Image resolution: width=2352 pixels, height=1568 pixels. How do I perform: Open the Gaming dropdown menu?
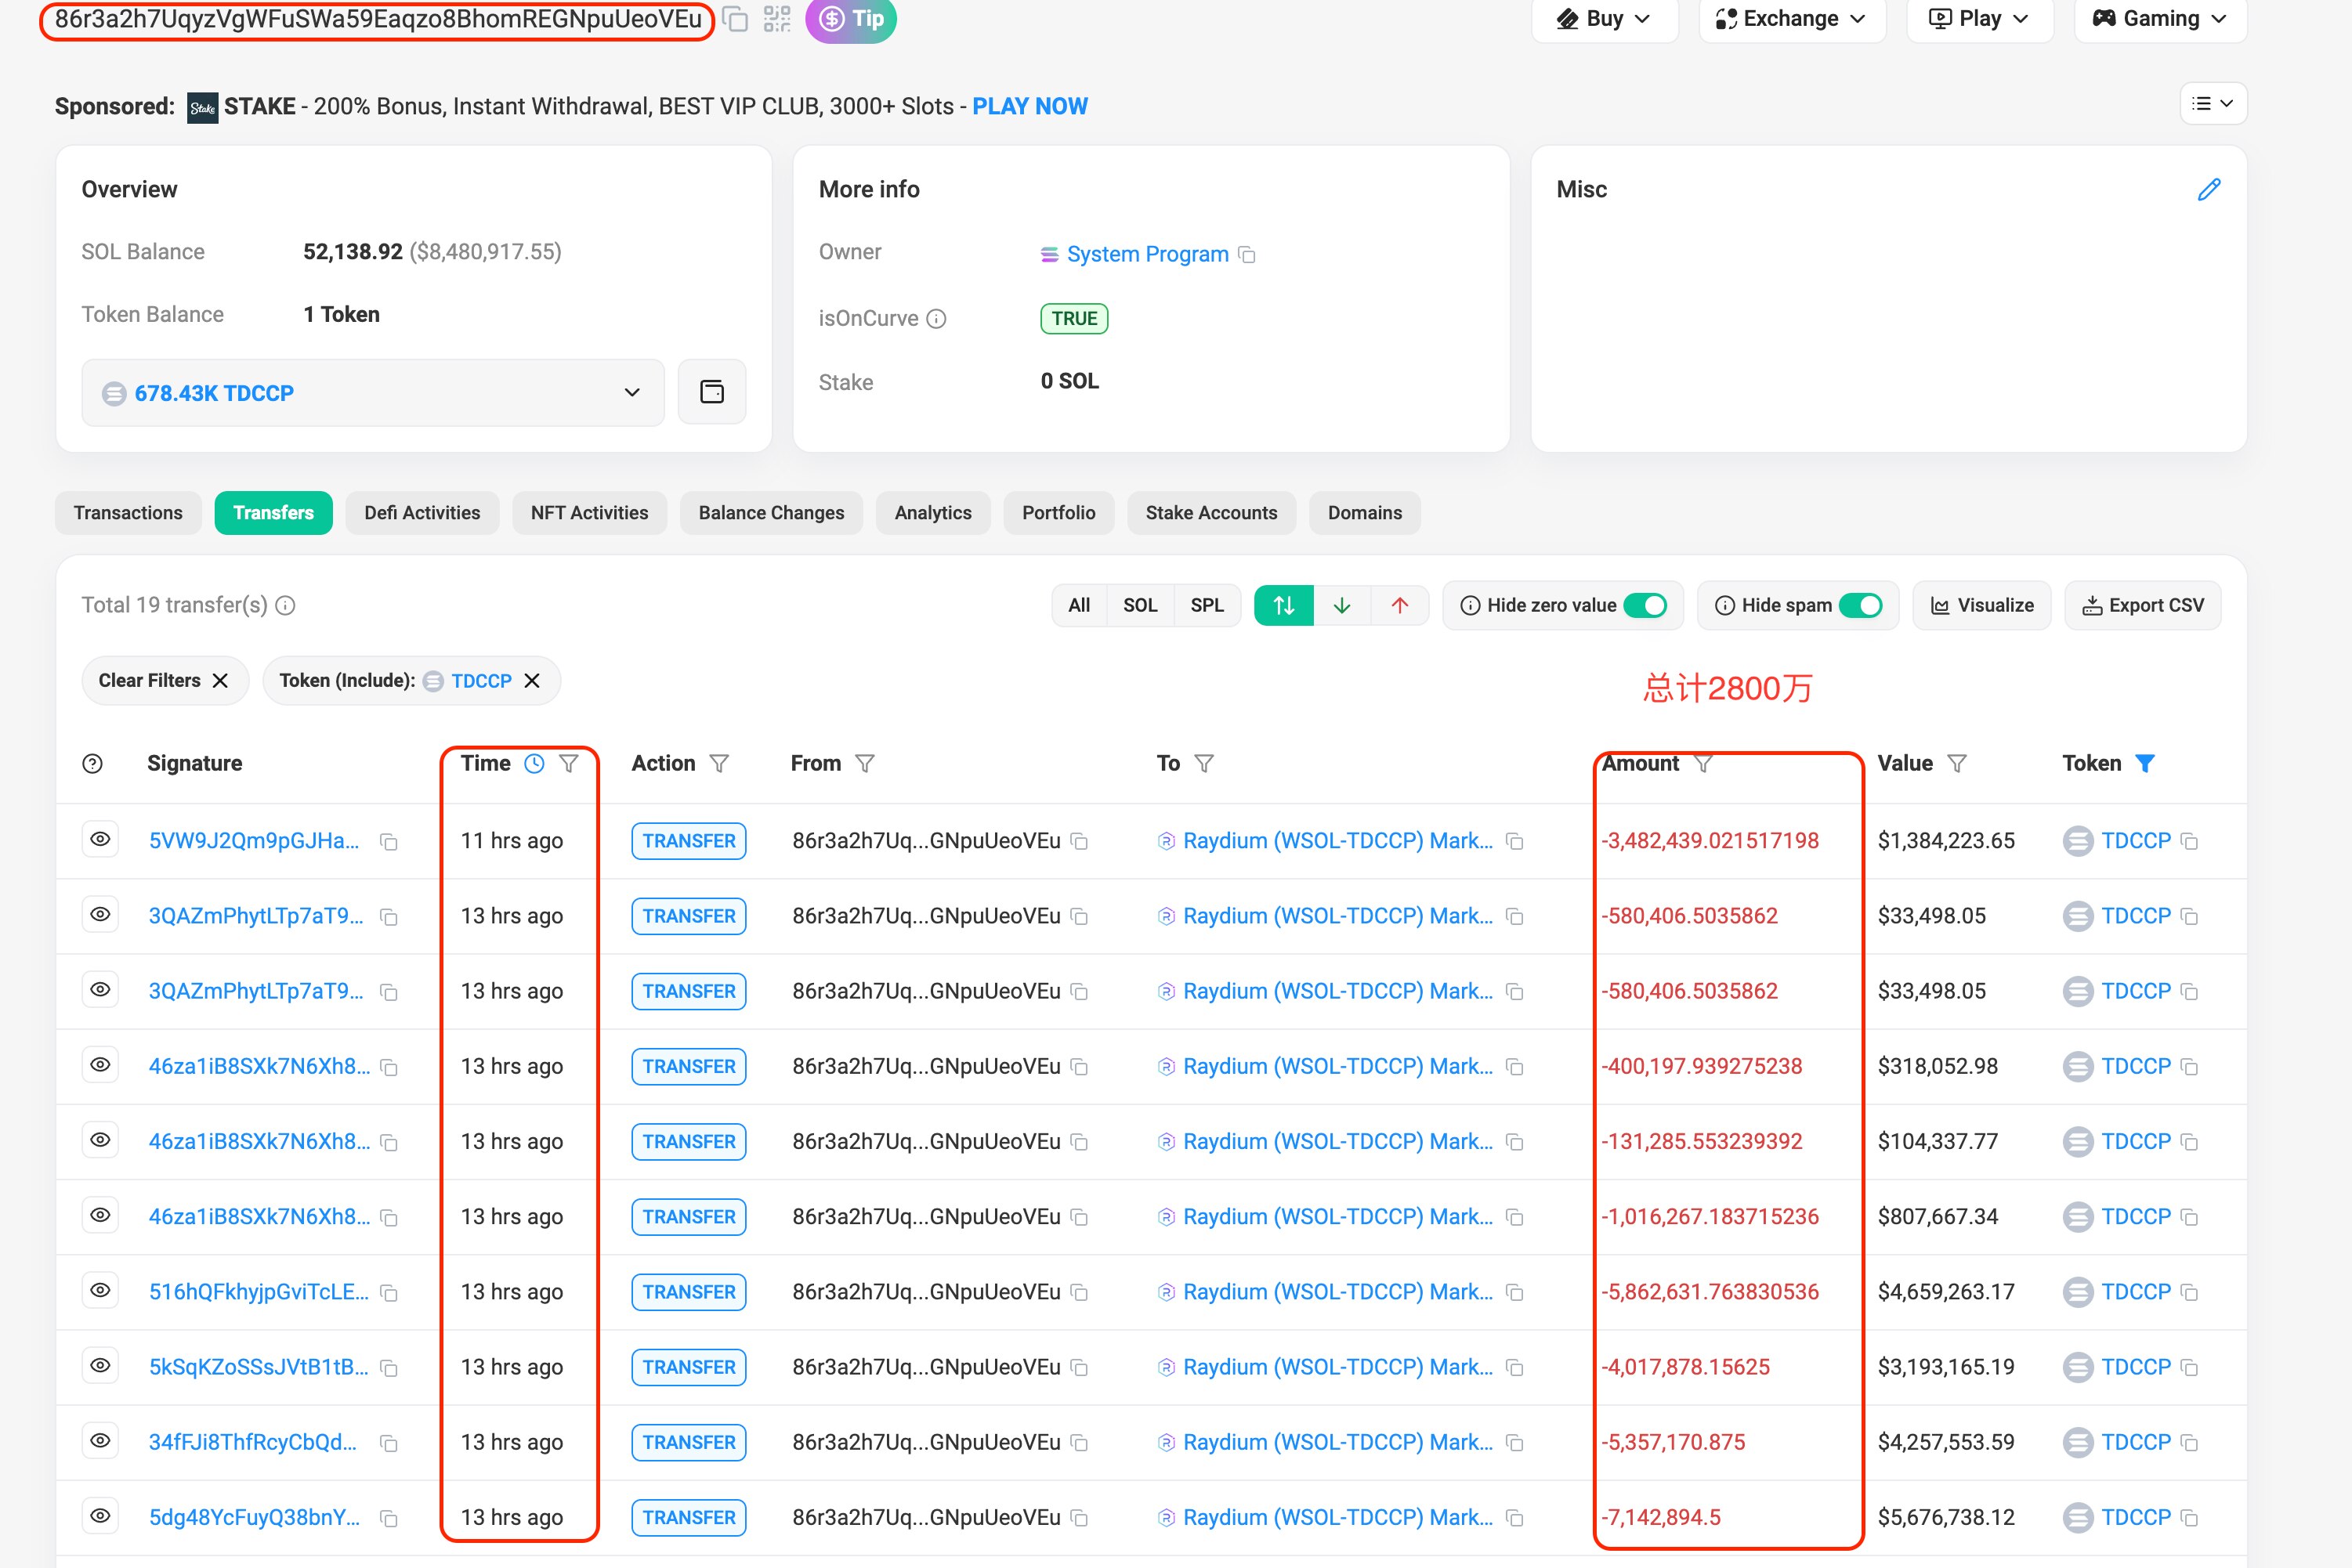(2160, 19)
